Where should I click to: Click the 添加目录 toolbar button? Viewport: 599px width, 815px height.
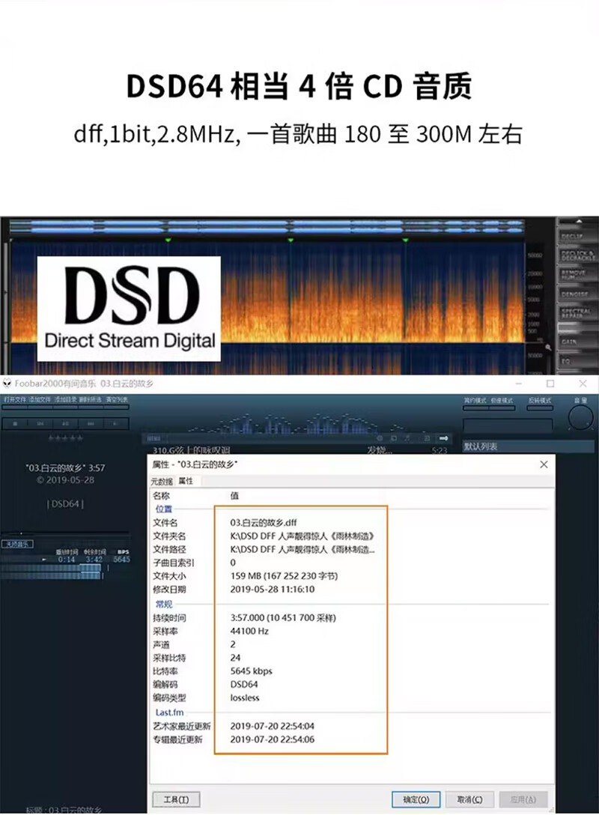pyautogui.click(x=65, y=400)
